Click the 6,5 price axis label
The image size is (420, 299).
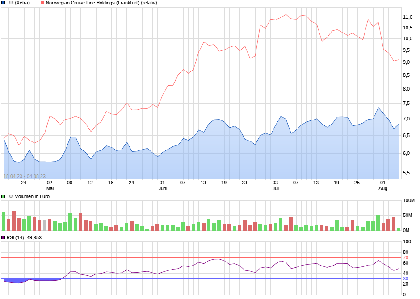(406, 136)
